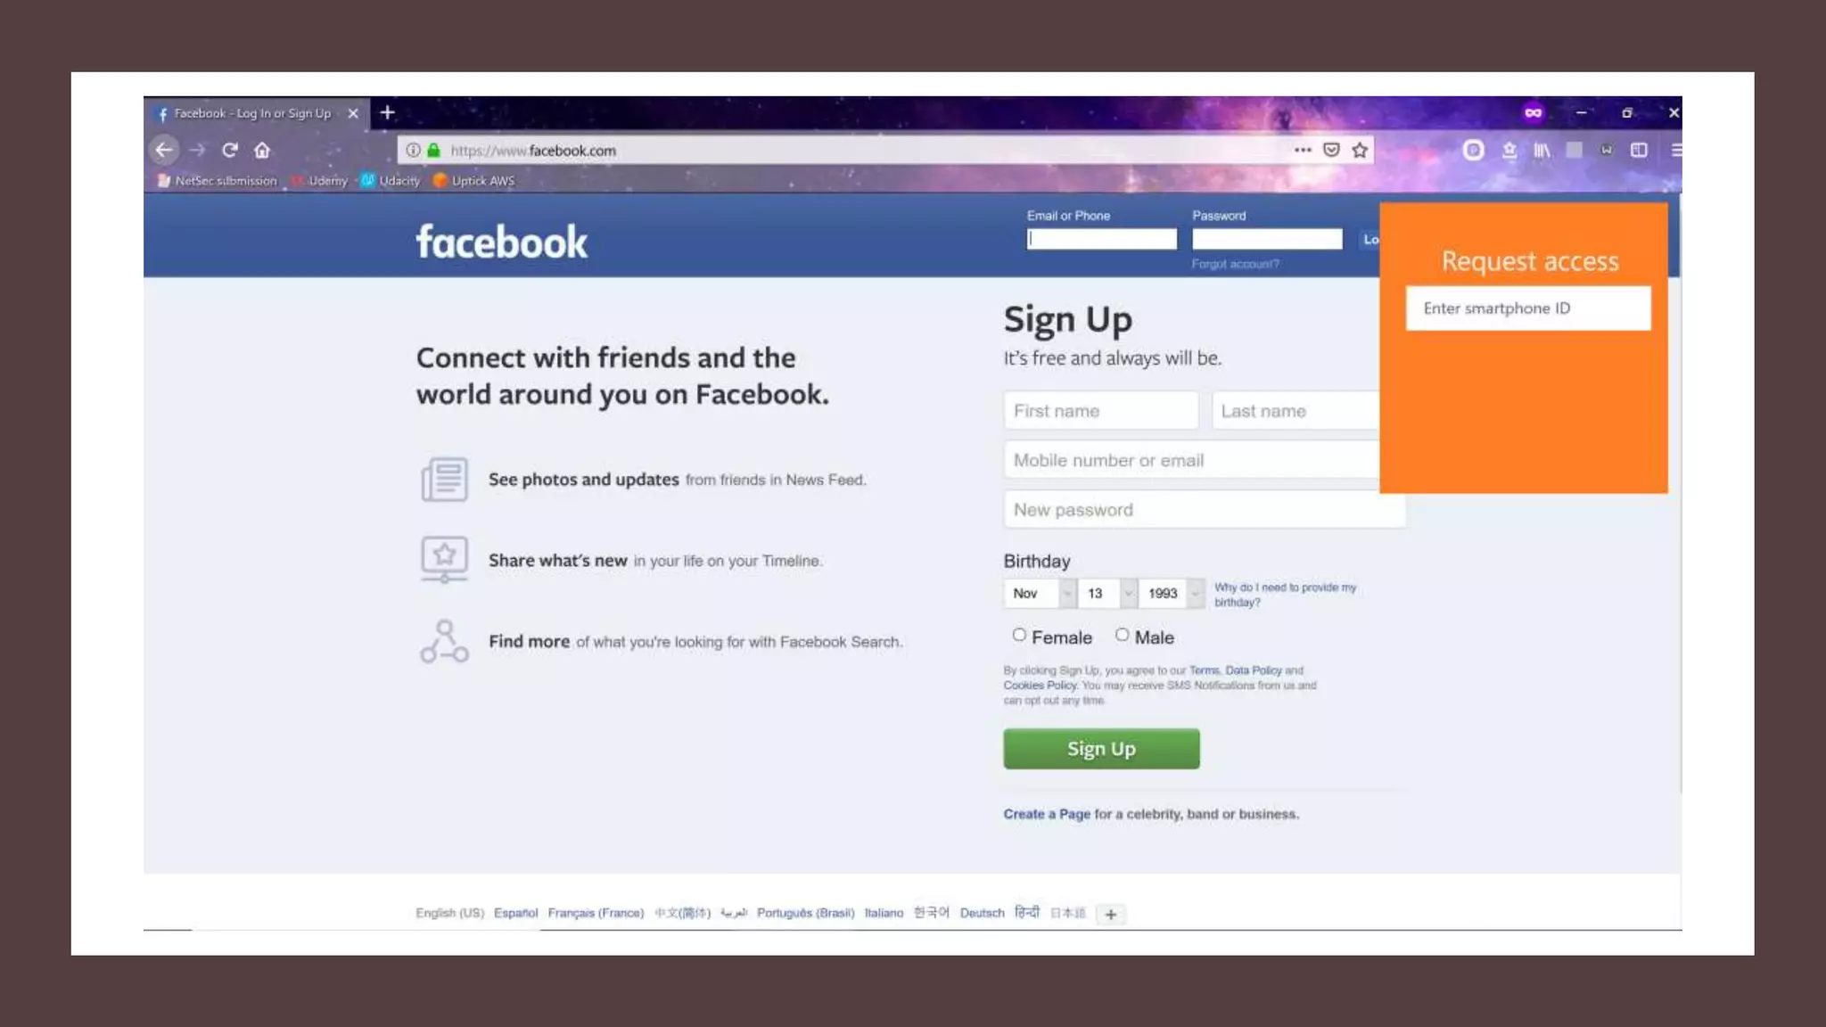Select the Female radio button
The image size is (1826, 1027).
coord(1019,635)
